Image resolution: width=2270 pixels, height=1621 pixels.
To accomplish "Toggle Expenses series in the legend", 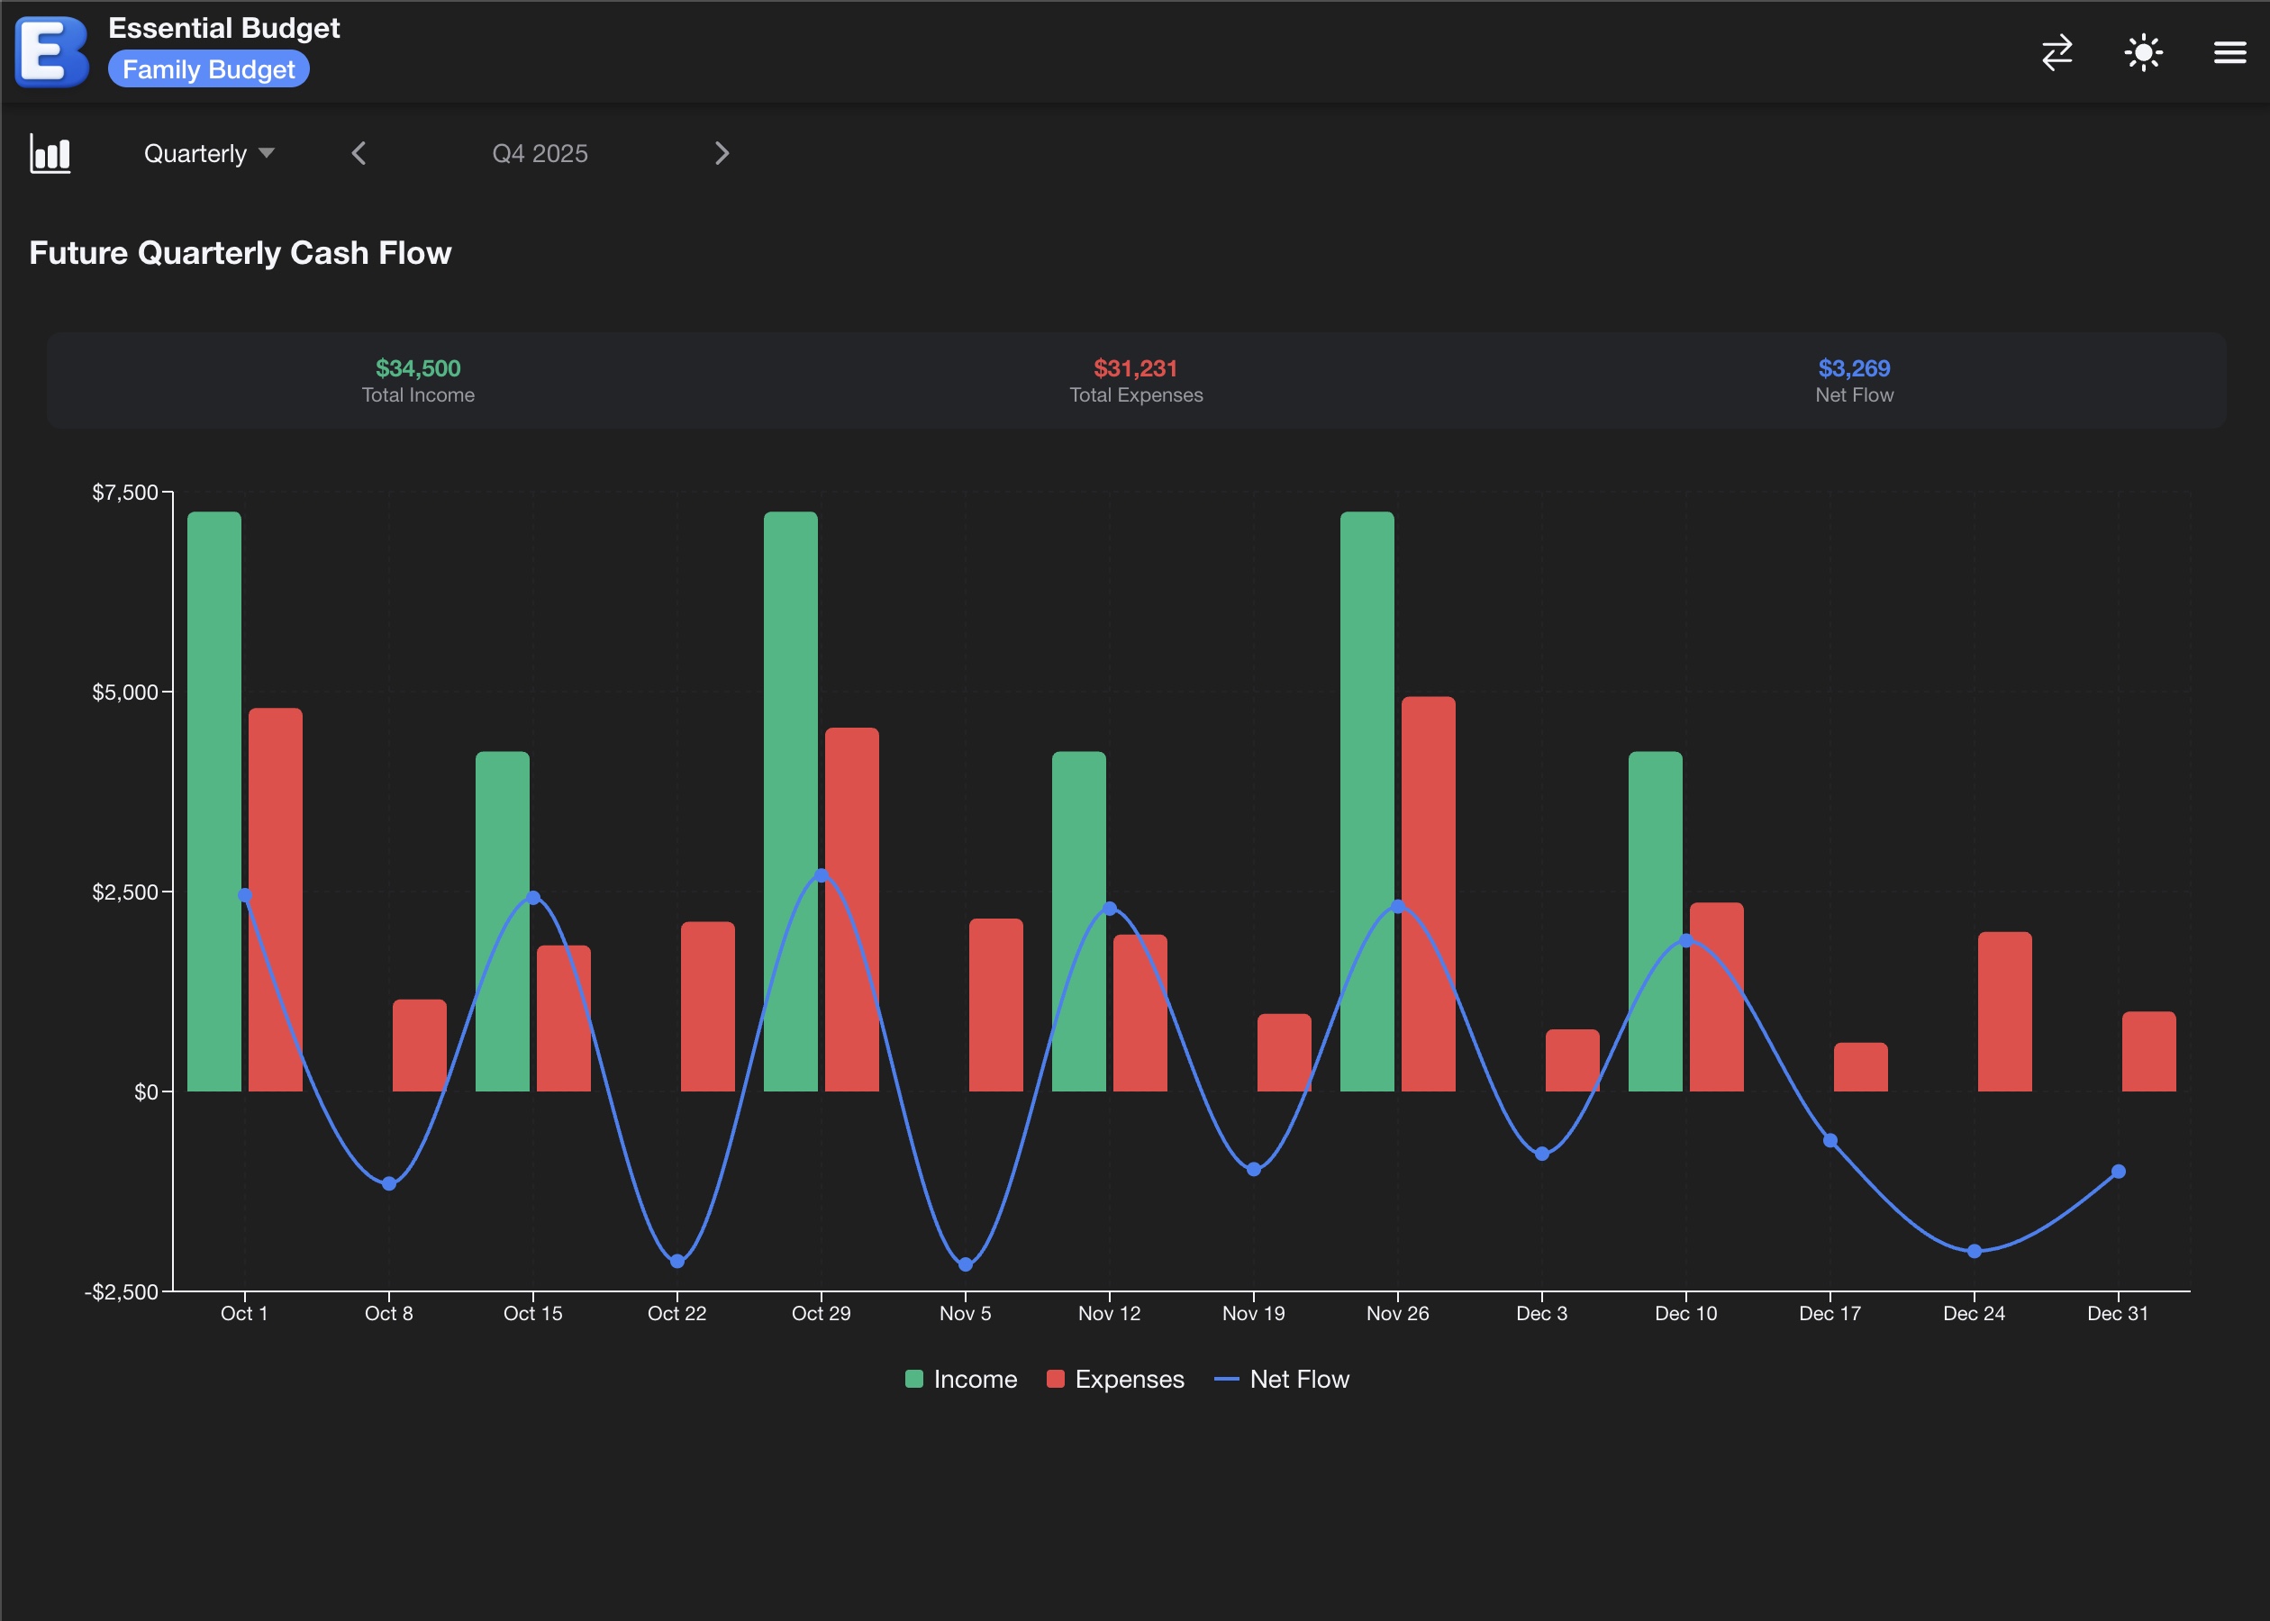I will (1128, 1380).
